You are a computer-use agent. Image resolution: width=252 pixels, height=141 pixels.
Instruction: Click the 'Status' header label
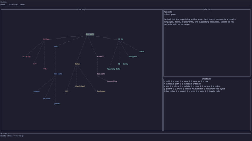(3, 2)
